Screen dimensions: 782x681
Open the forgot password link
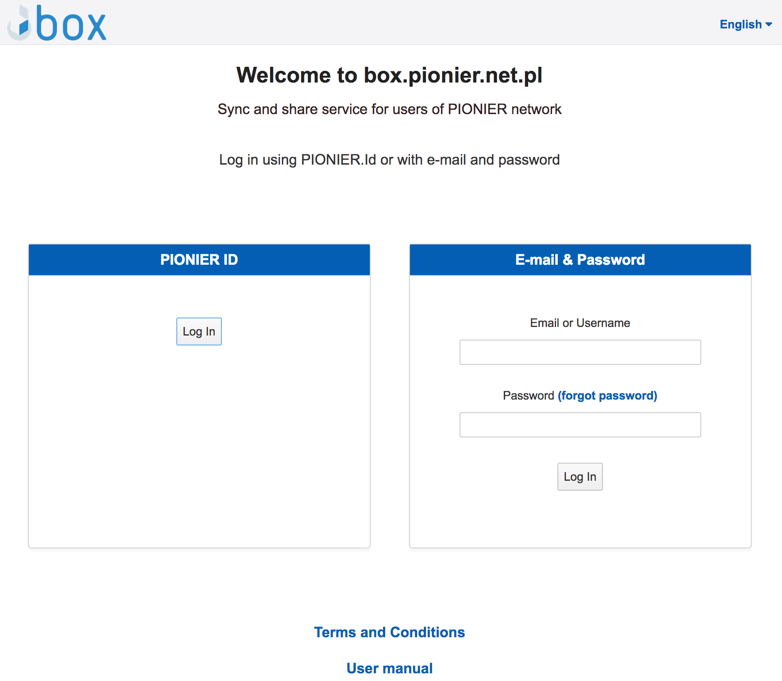click(607, 396)
